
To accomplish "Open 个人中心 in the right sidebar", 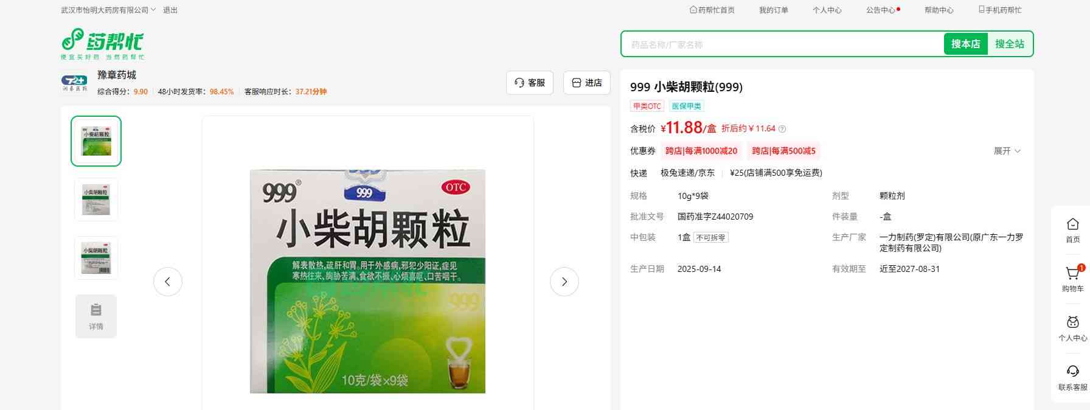I will pos(1072,324).
